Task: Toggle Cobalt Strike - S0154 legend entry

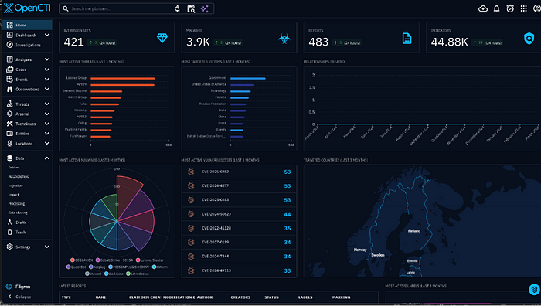Action: pyautogui.click(x=115, y=260)
